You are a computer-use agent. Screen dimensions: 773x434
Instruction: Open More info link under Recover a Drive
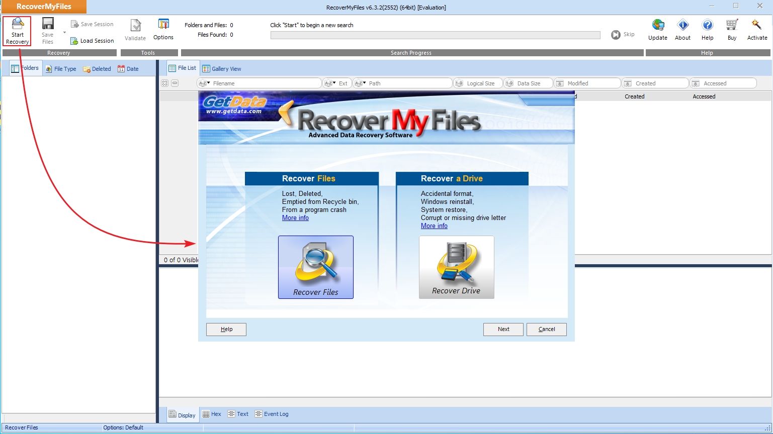[434, 226]
